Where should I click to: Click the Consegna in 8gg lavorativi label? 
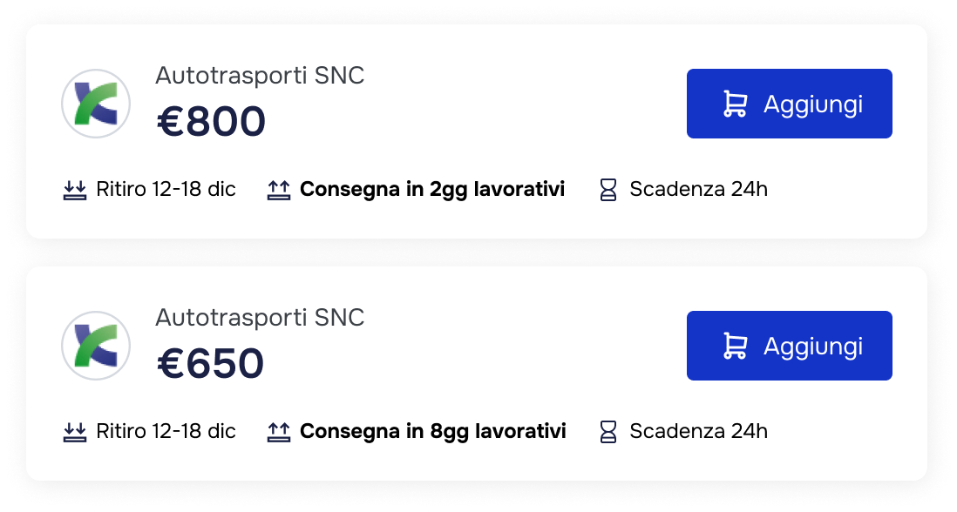[432, 431]
